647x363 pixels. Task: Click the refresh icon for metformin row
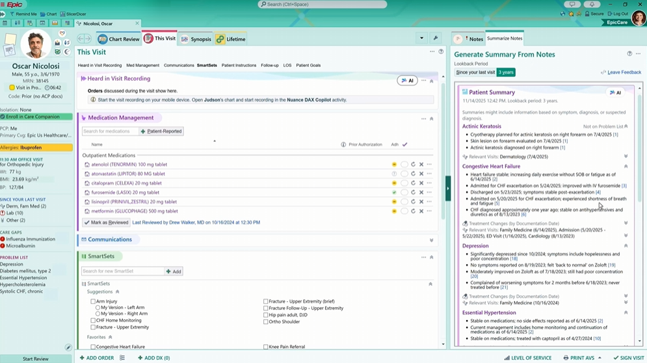[413, 211]
